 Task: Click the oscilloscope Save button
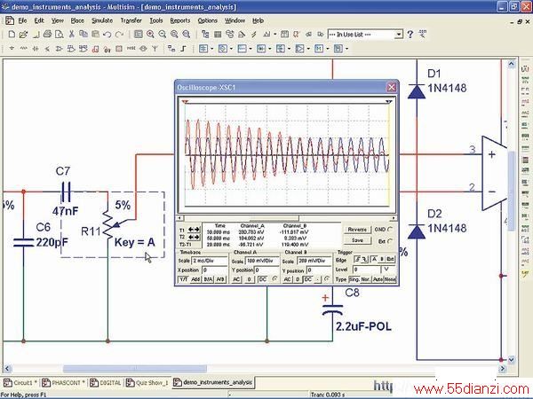coord(357,240)
